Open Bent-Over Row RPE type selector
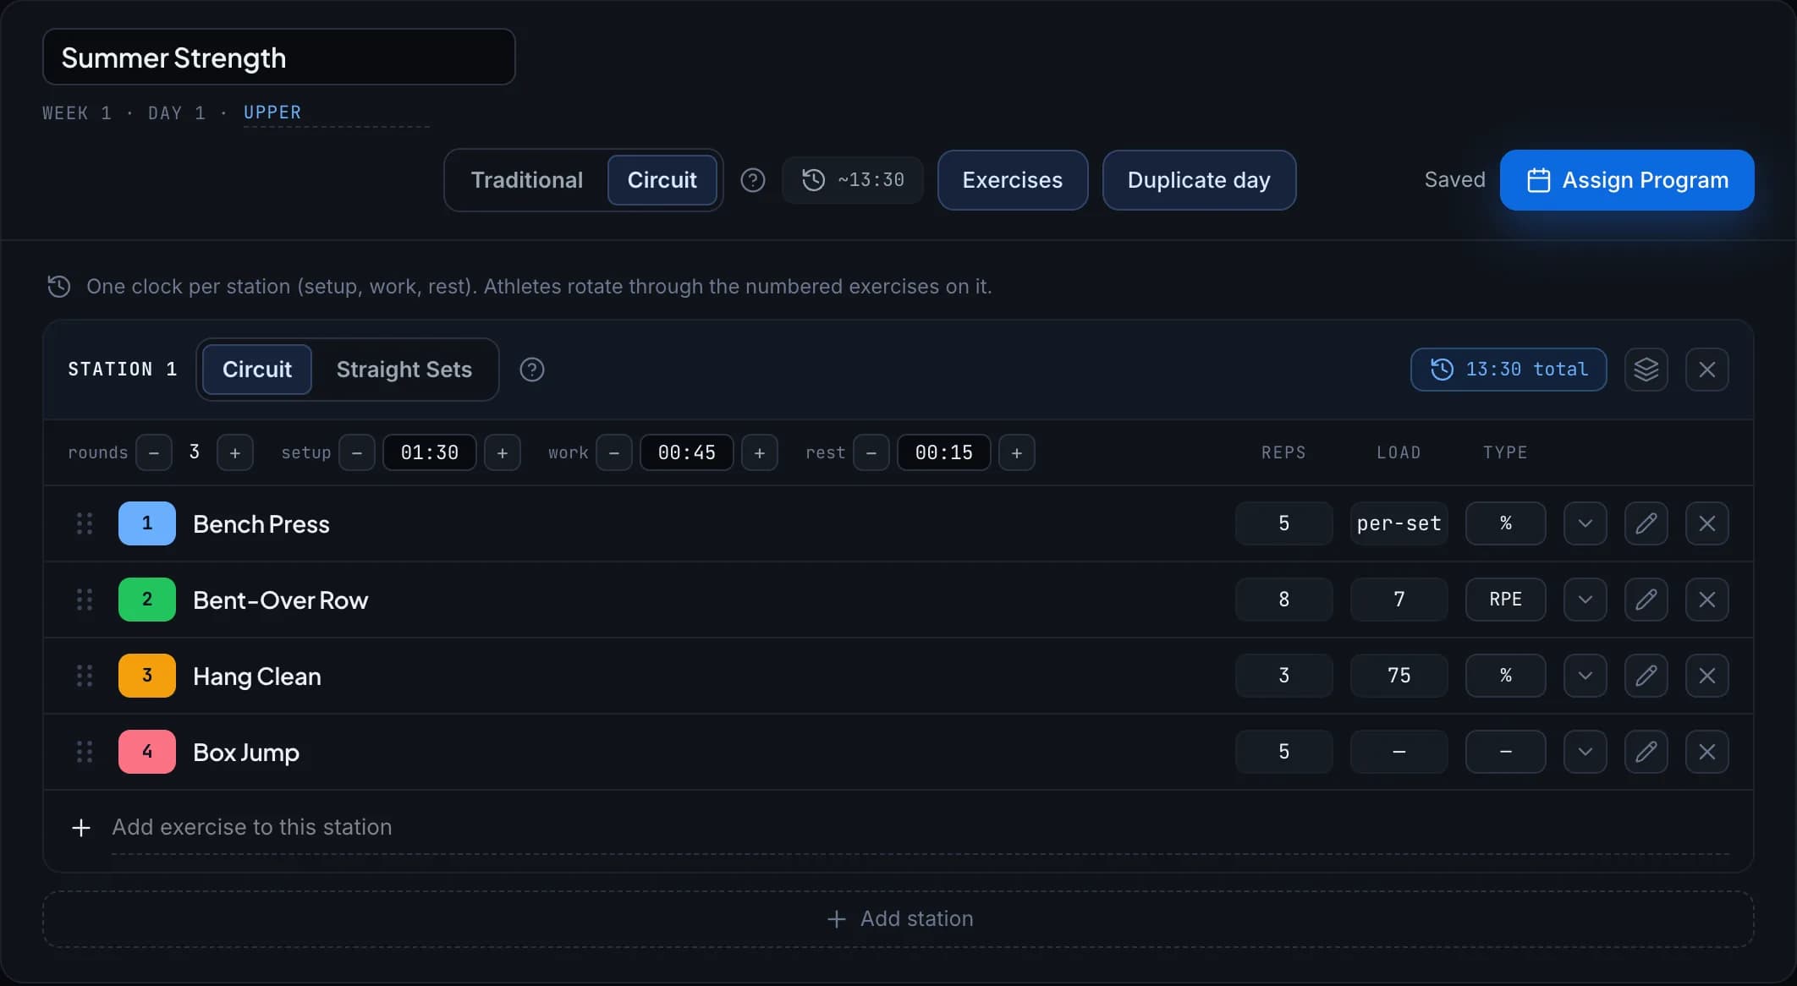The width and height of the screenshot is (1797, 986). click(x=1506, y=600)
